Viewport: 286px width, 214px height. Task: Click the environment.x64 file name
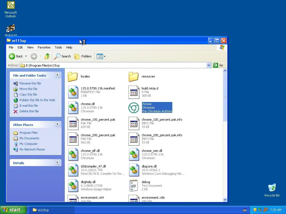[92, 198]
